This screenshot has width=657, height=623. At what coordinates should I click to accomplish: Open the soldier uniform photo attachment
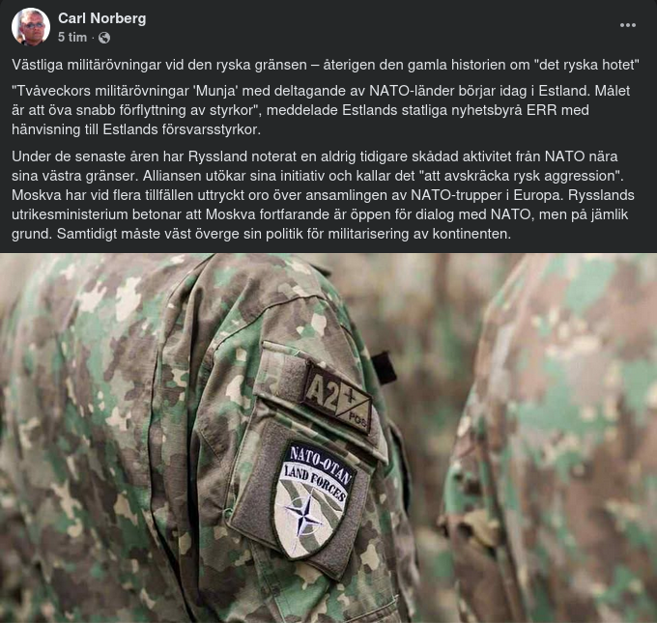328,438
